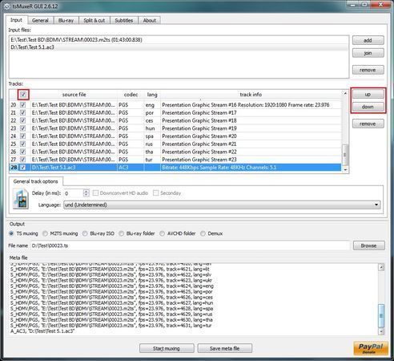The height and width of the screenshot is (361, 394).
Task: Increase delay using the spinner up arrow
Action: click(x=86, y=191)
